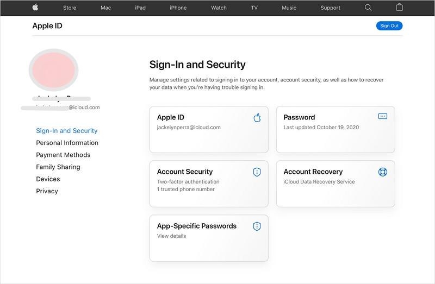Click shield icon on App-Specific Passwords card
Screen dimensions: 435x284
coord(257,226)
